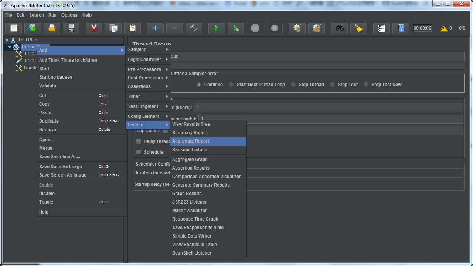Image resolution: width=473 pixels, height=266 pixels.
Task: Choose Summary Report listener
Action: pos(208,133)
